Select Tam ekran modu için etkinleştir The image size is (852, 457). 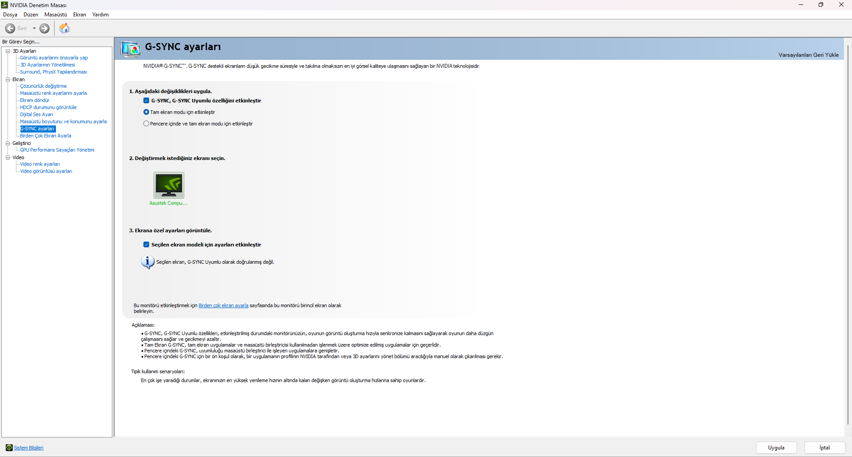click(x=146, y=112)
